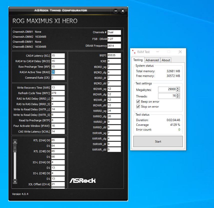Screen dimensions: 214x208
Task: Click the Refresh Cycle Time (tRFC) field
Action: 58,93
